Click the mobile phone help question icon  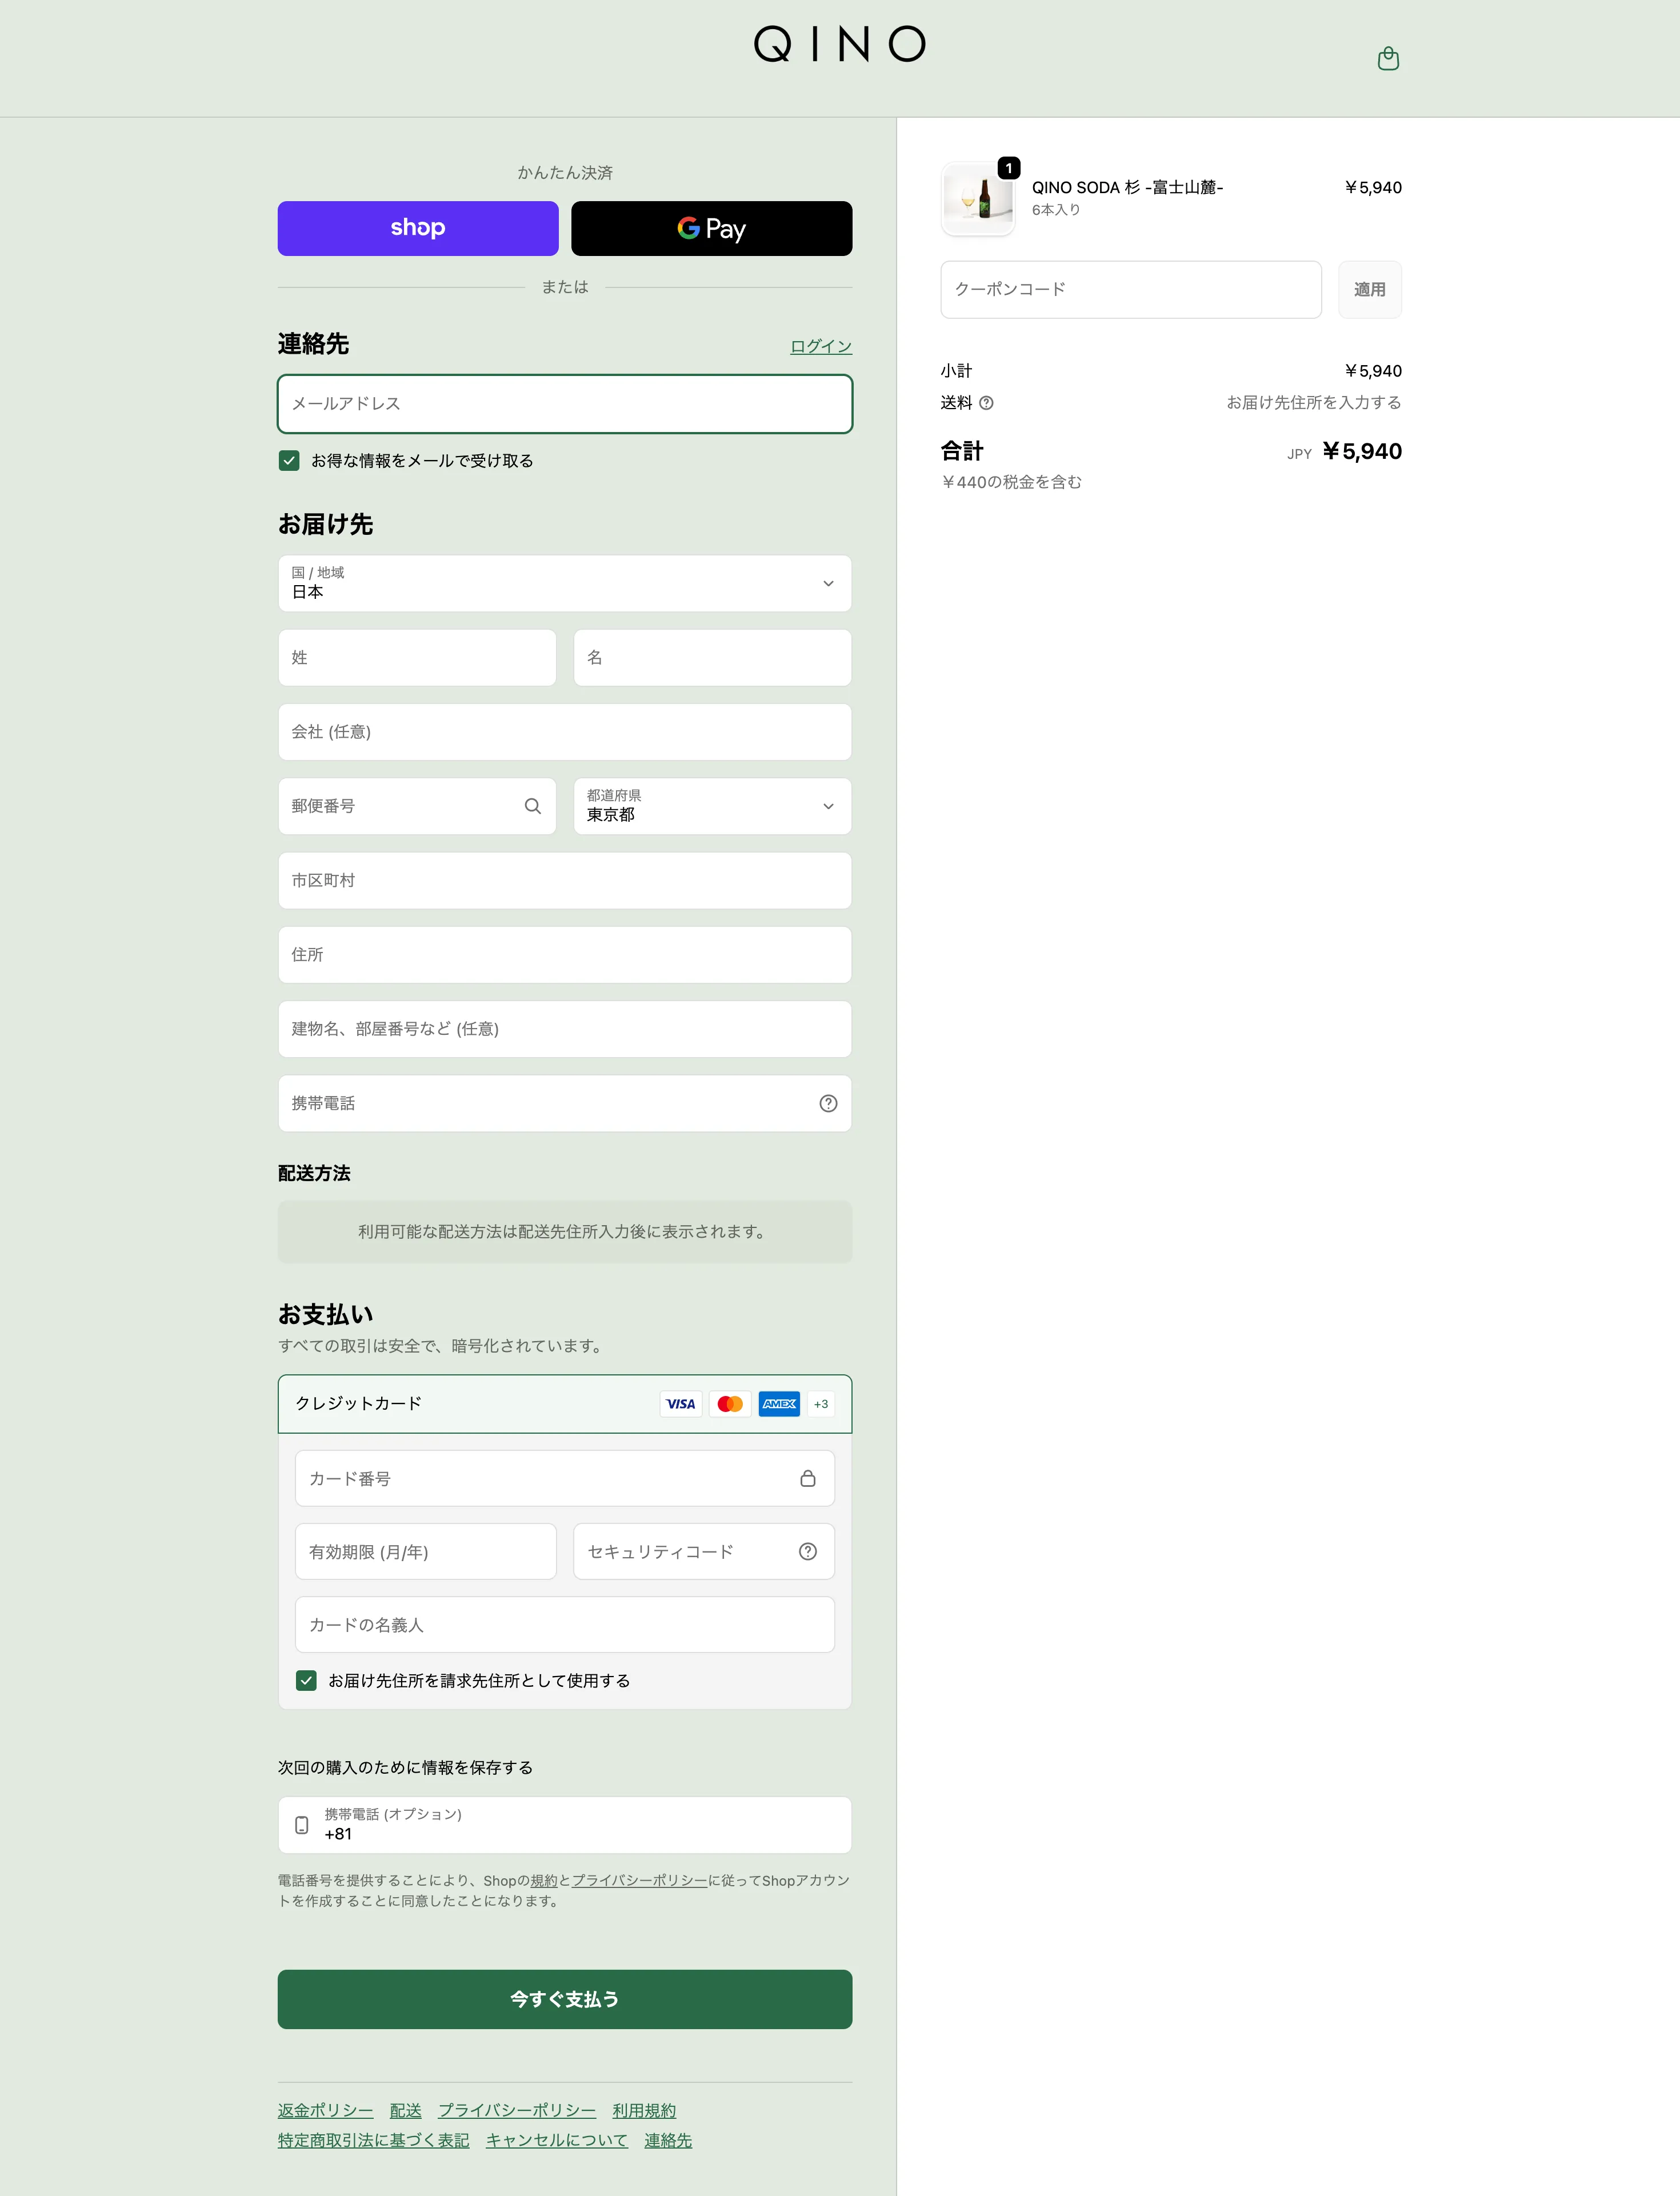pos(828,1103)
